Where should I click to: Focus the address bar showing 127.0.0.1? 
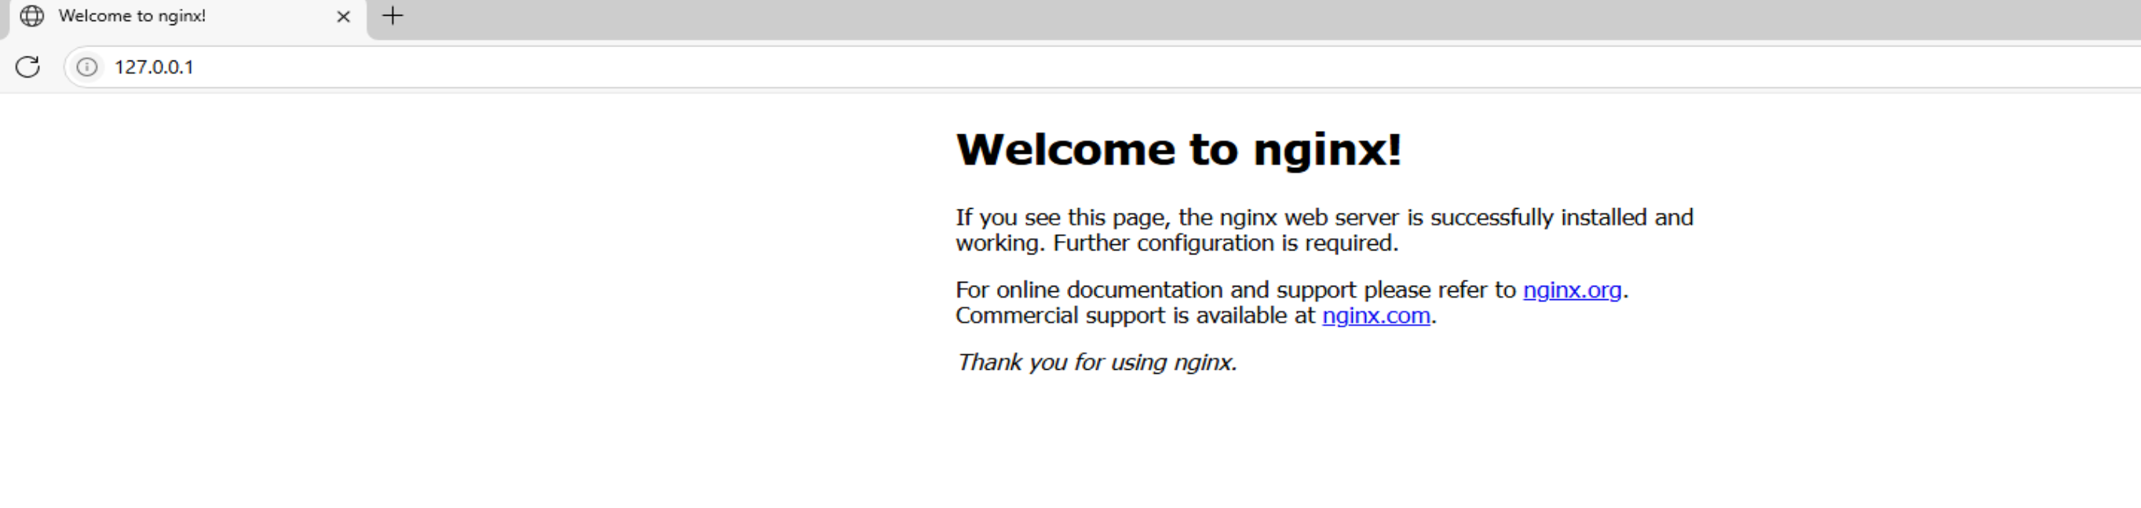(1102, 67)
